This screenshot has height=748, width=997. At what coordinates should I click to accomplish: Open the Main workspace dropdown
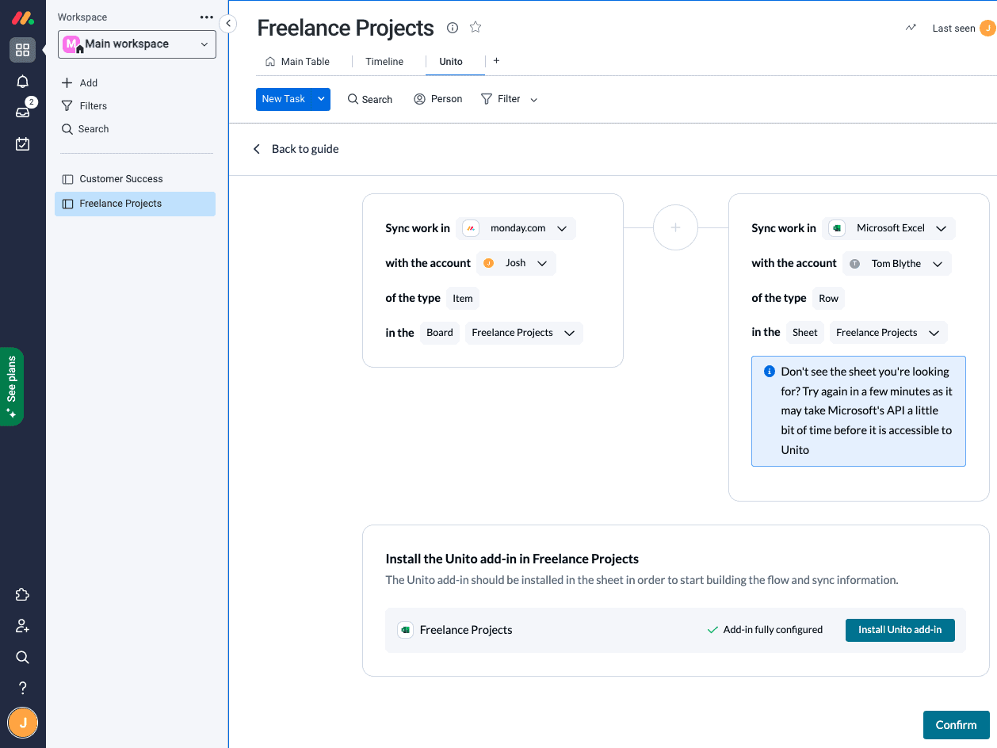(x=137, y=44)
